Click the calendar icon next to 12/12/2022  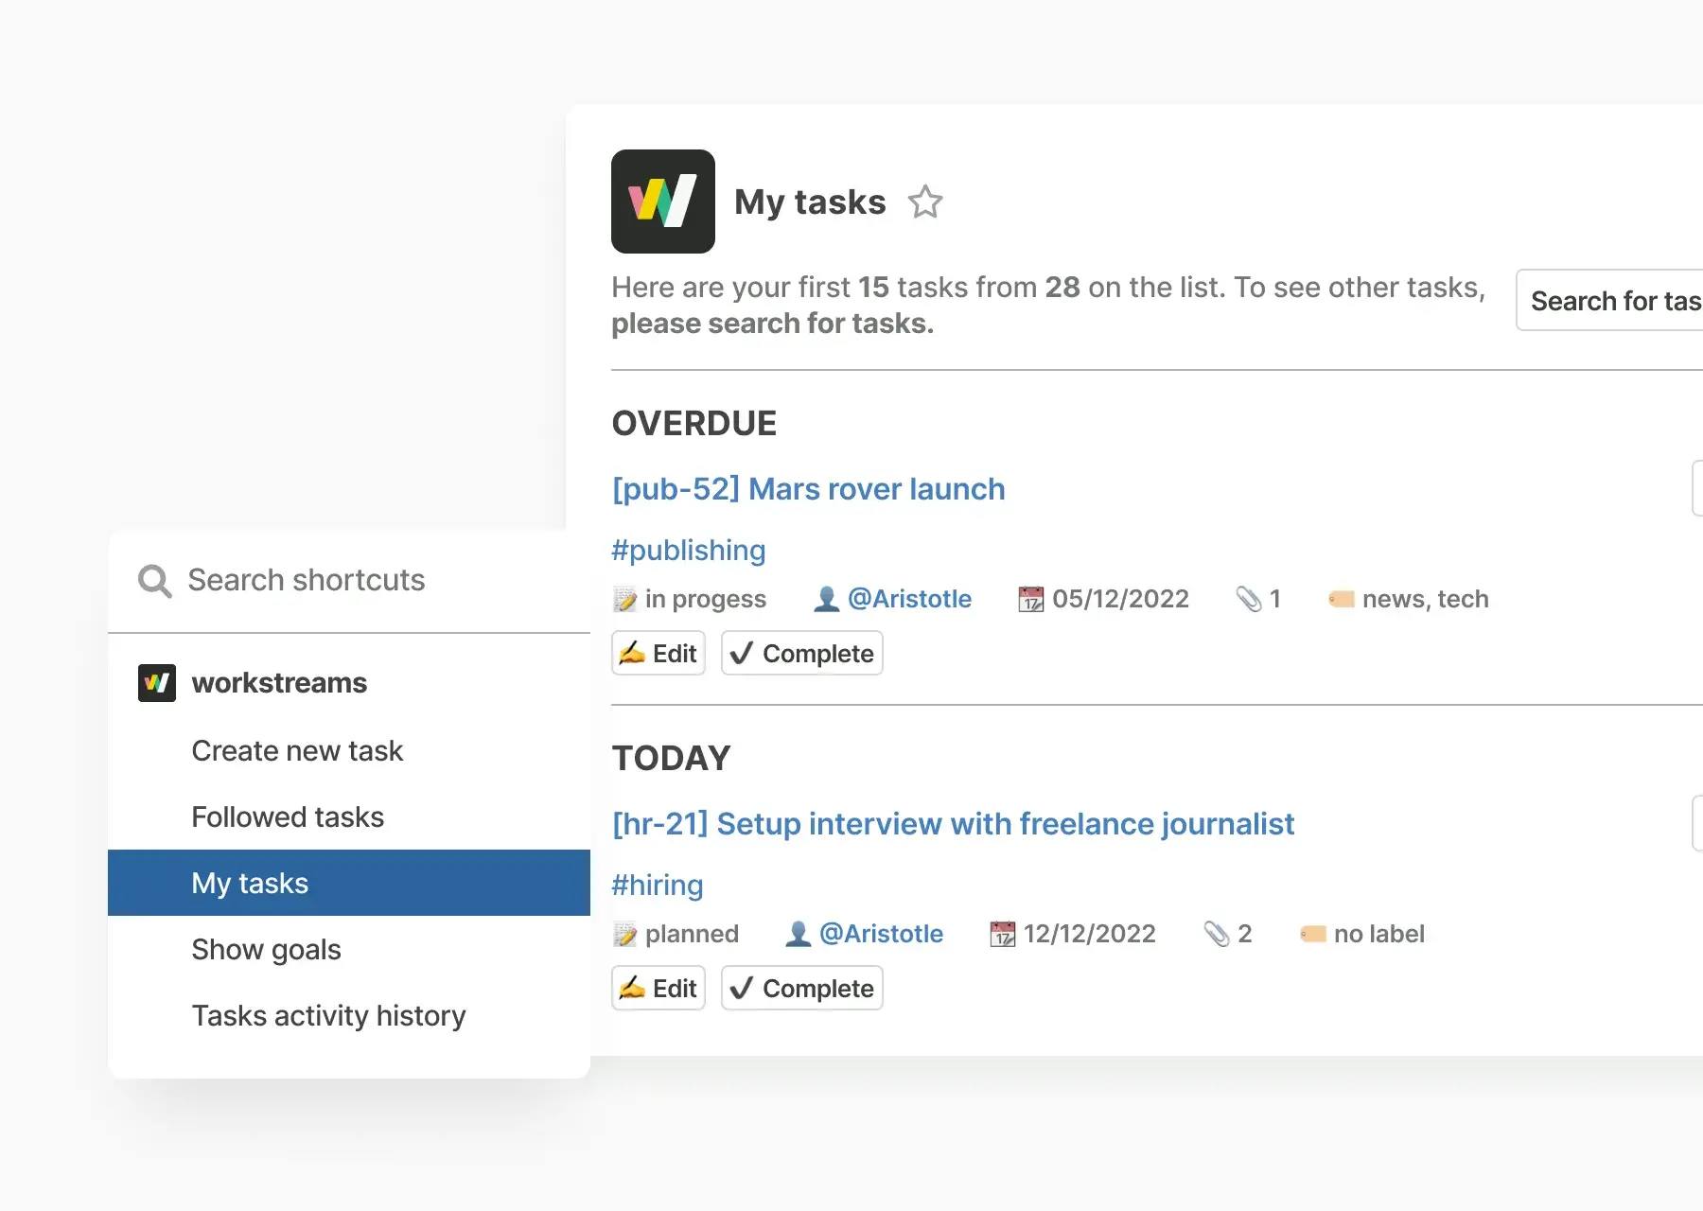[x=1002, y=935]
